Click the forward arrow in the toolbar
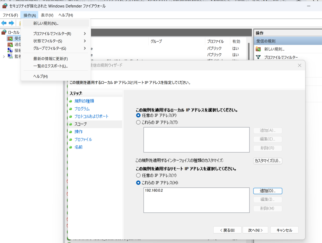Screen dimensions: 322x243 tap(11, 23)
